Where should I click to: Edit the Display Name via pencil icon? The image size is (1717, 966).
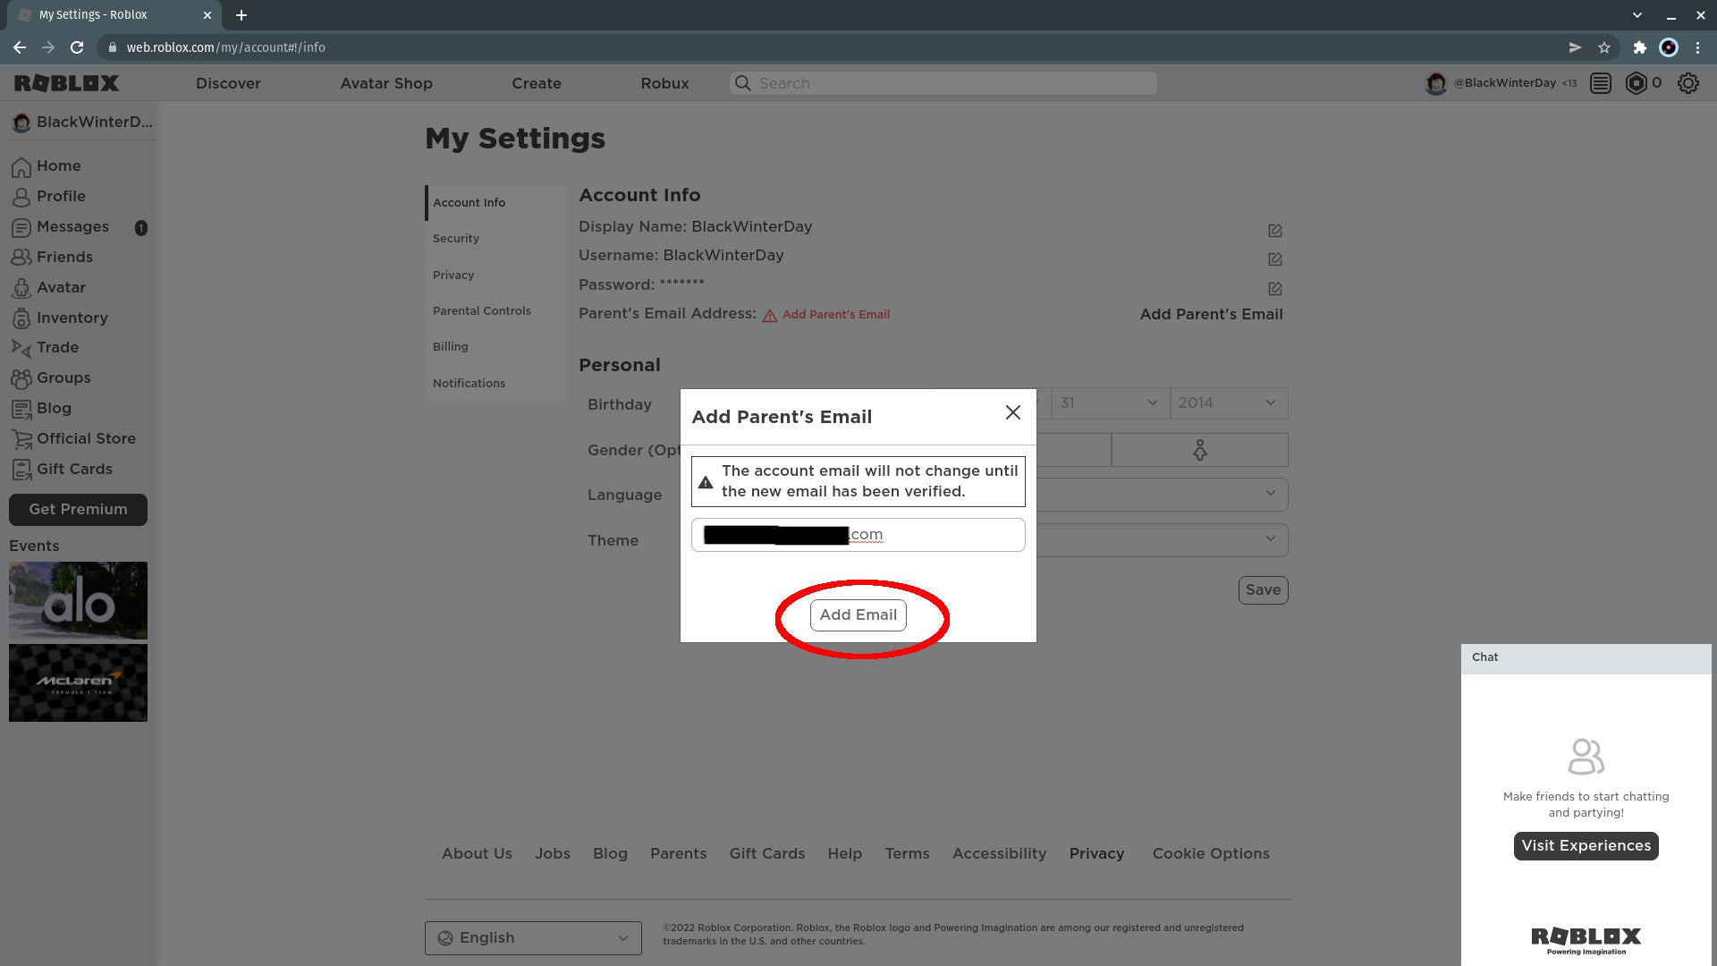(x=1275, y=231)
